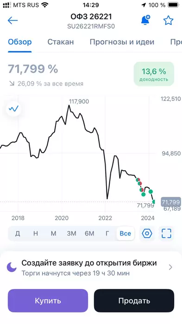Tap the green 13,6 % доходность badge

point(154,74)
